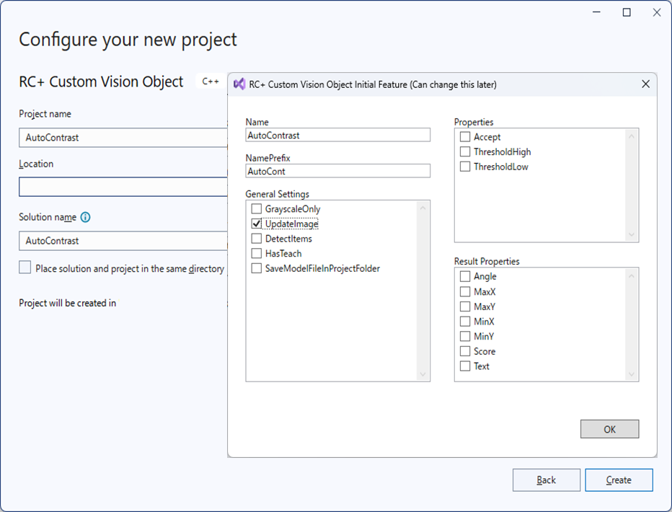This screenshot has width=672, height=512.
Task: Click the NamePrefix text field
Action: pyautogui.click(x=337, y=171)
